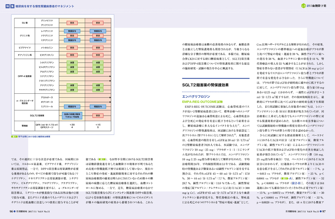Click the '<30 4' GFR stage cell
The image size is (335, 219).
(x=72, y=126)
